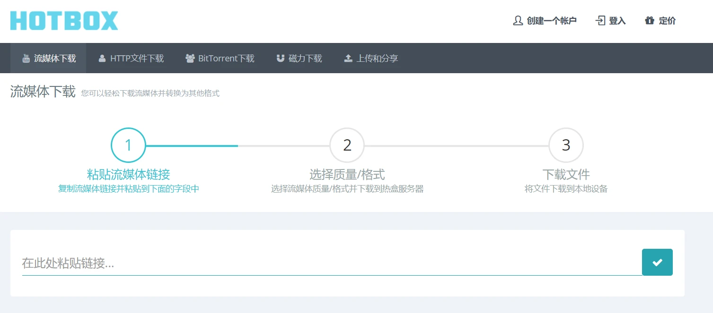Click the text 复制流媒体链接并粘贴到下面的字段中
This screenshot has height=313, width=713.
click(128, 189)
